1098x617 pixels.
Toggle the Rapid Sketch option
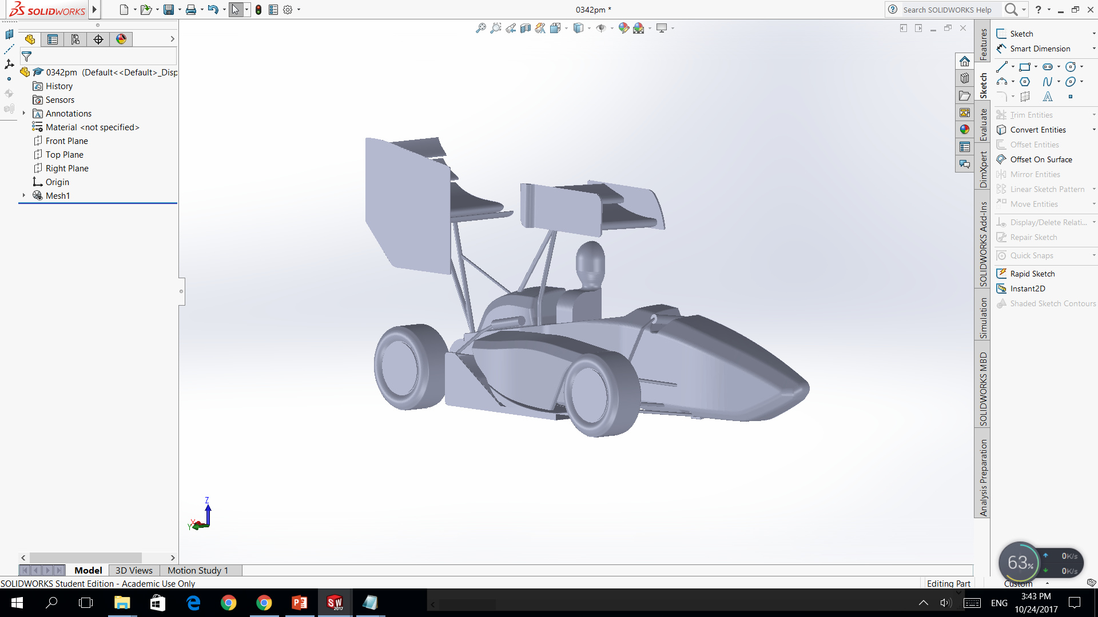(x=1032, y=274)
